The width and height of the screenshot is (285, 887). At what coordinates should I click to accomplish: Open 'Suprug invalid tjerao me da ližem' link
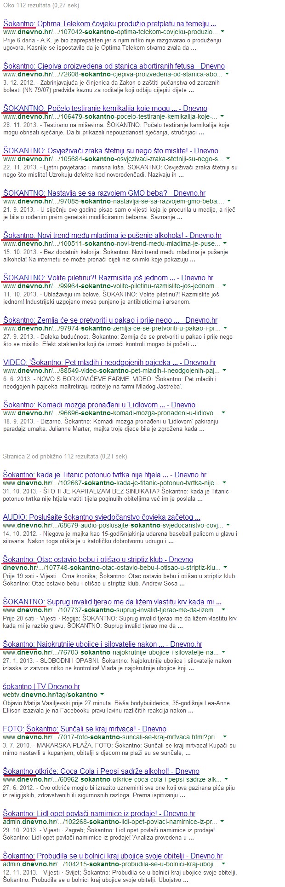112,602
